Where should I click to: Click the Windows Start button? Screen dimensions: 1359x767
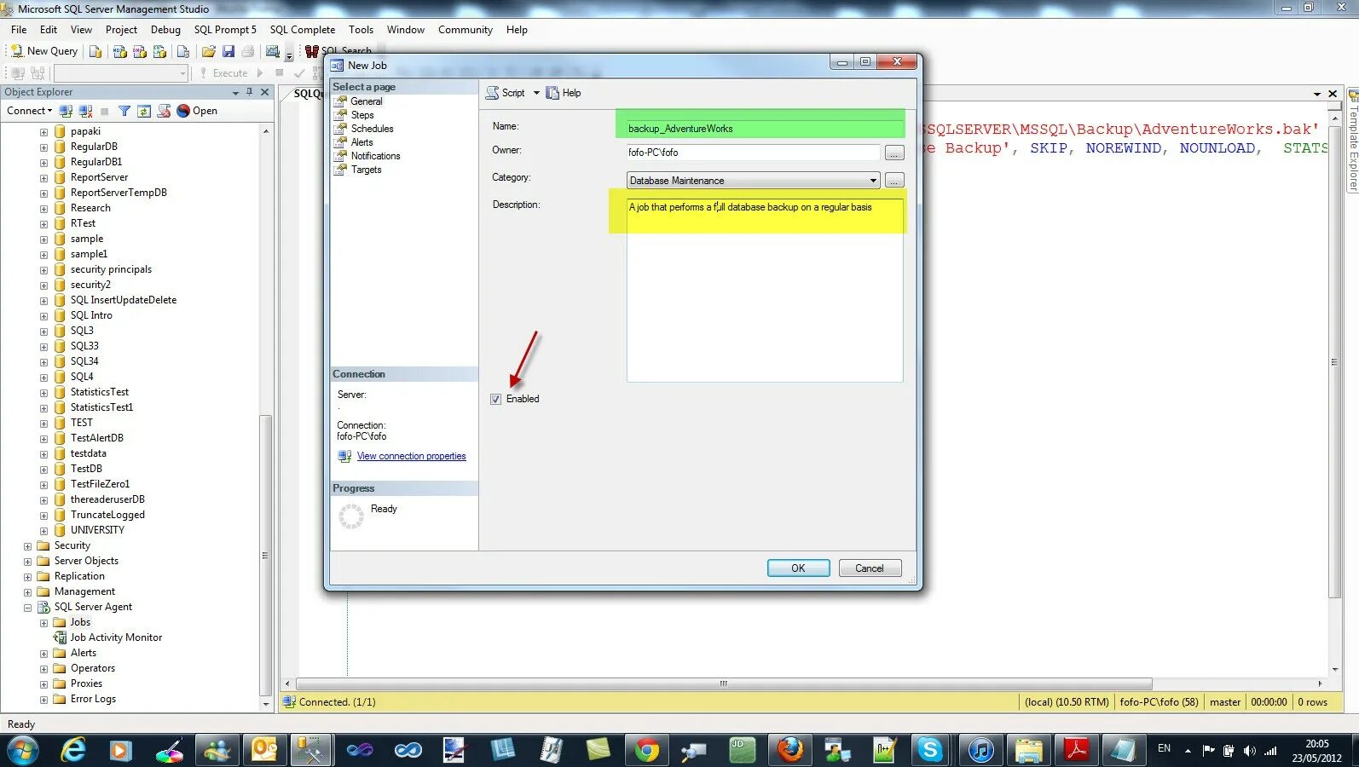pyautogui.click(x=22, y=751)
